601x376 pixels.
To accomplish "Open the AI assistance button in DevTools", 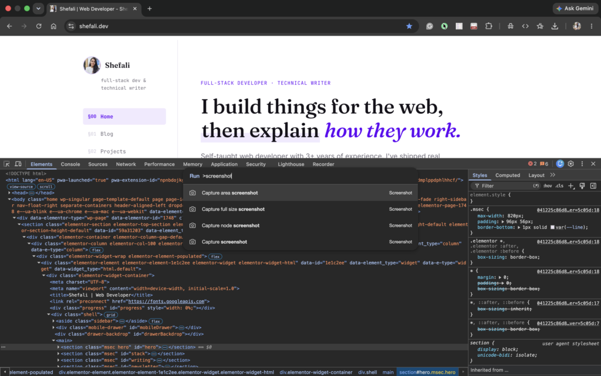I will pos(560,164).
